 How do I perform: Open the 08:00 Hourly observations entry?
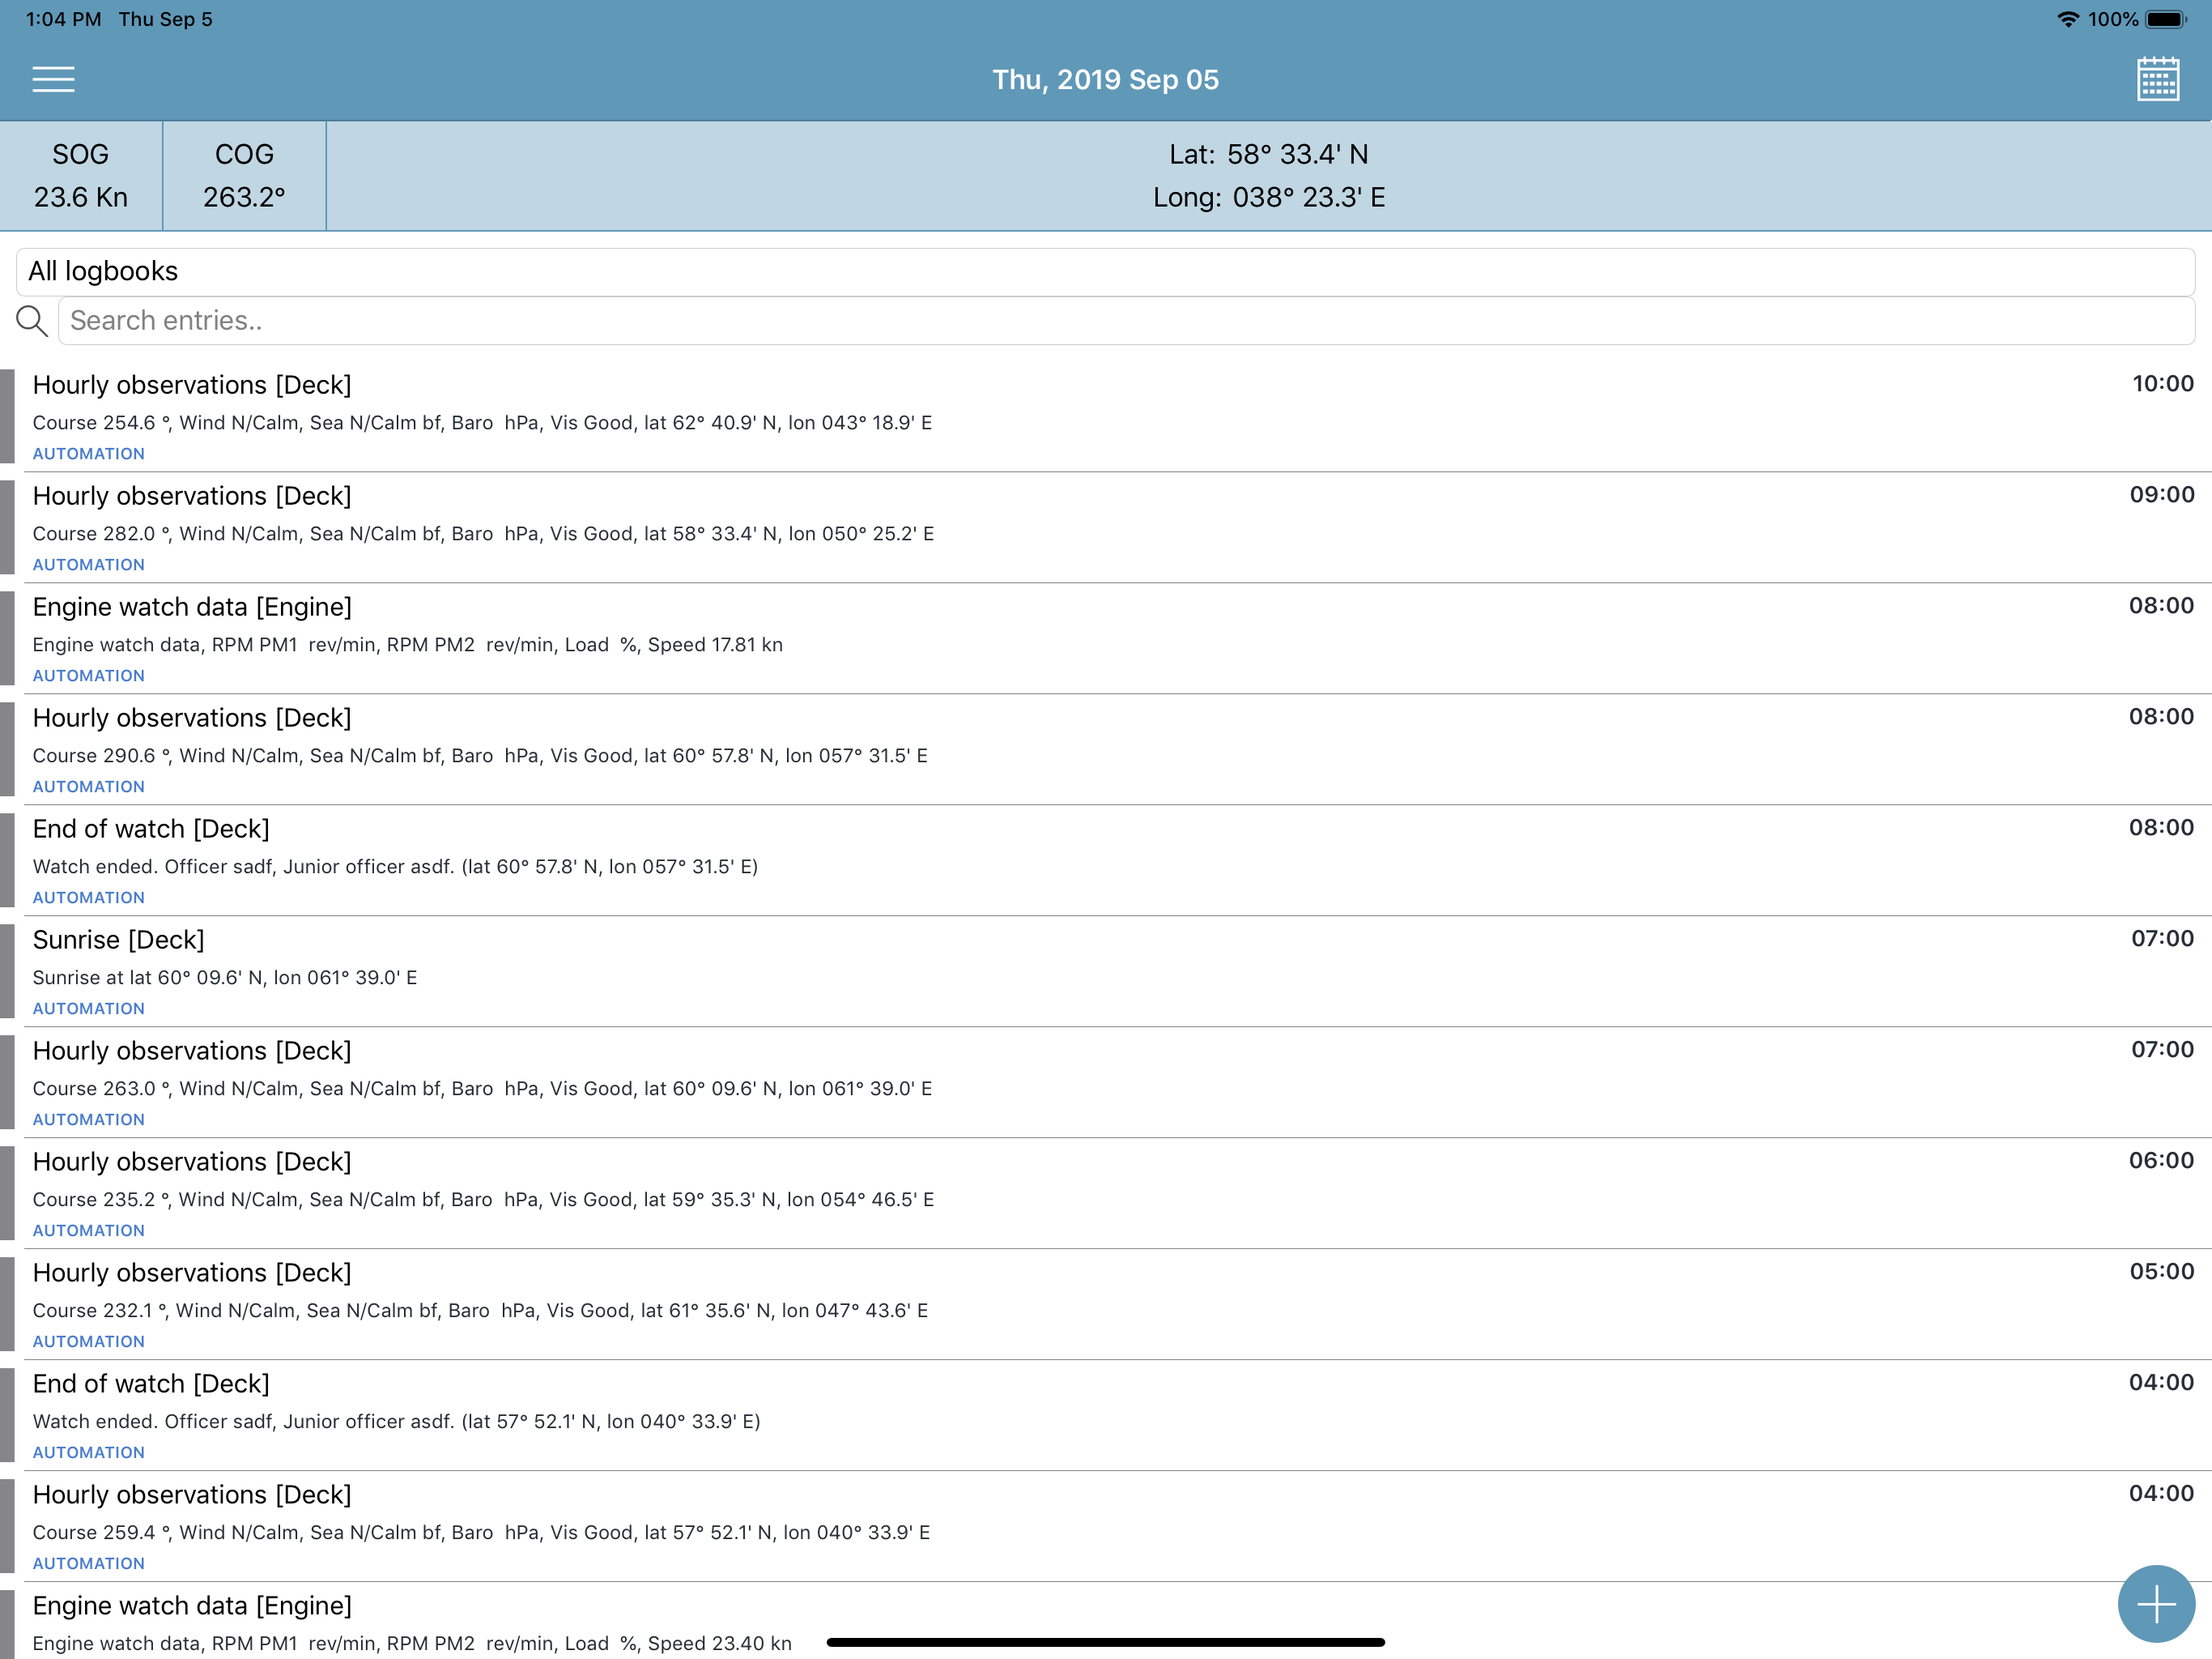click(1106, 749)
